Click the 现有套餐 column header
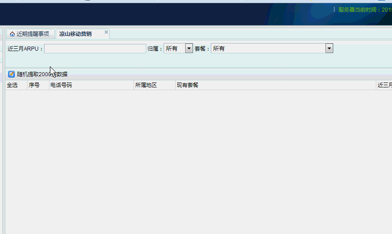The image size is (392, 234). point(276,85)
